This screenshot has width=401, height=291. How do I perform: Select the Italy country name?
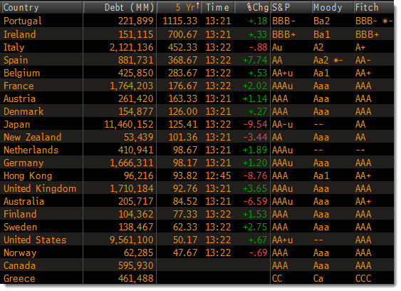(14, 47)
